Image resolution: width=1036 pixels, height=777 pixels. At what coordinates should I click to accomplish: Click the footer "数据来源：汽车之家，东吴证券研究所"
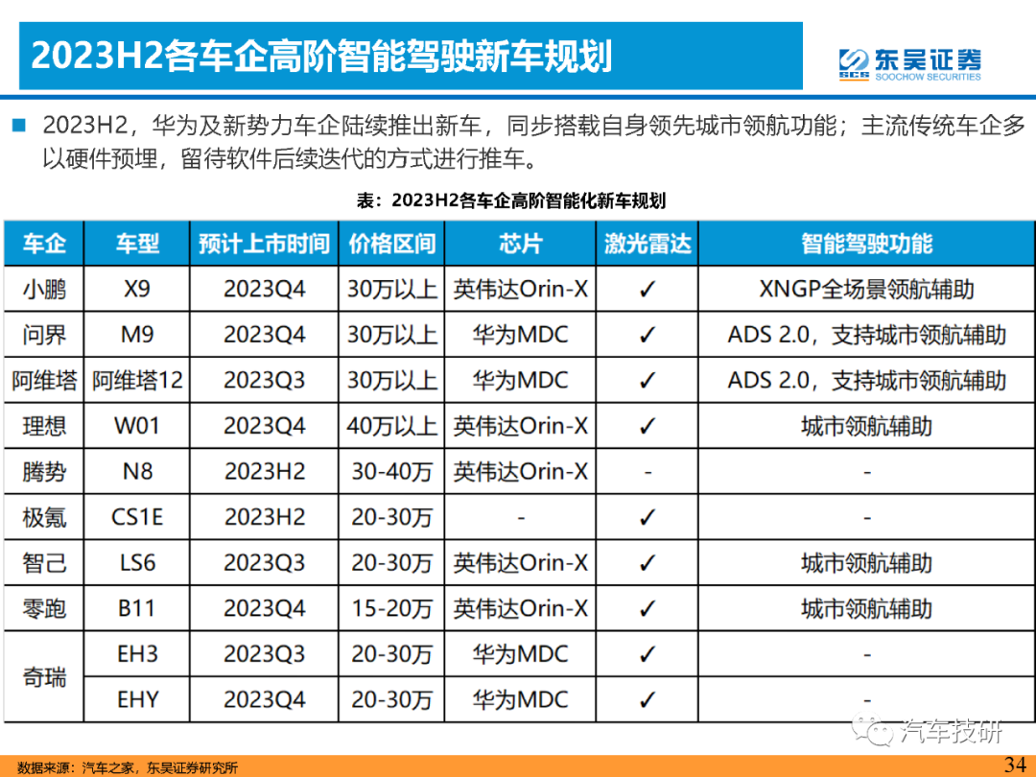tap(127, 767)
